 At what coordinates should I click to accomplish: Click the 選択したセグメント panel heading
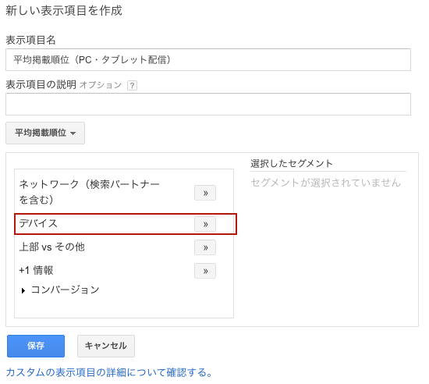[292, 163]
